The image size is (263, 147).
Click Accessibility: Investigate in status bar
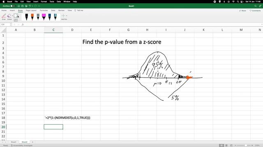tap(22, 145)
